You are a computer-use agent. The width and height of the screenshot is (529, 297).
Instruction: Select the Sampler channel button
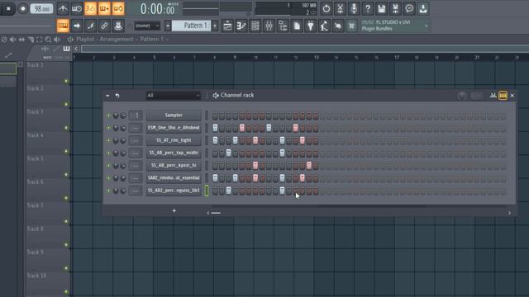[x=174, y=115]
